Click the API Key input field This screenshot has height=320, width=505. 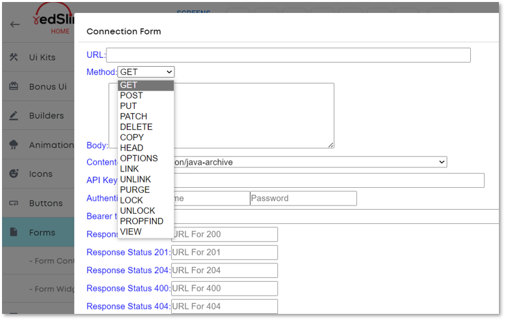pyautogui.click(x=329, y=180)
